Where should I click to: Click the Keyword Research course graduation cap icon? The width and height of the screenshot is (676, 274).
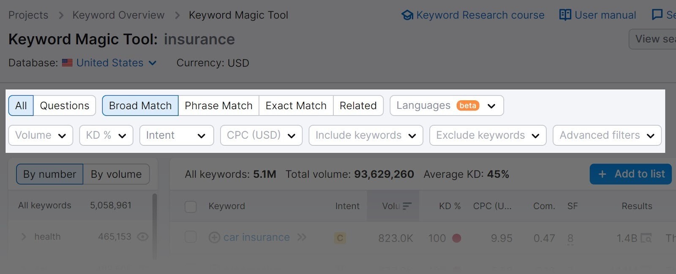tap(407, 15)
